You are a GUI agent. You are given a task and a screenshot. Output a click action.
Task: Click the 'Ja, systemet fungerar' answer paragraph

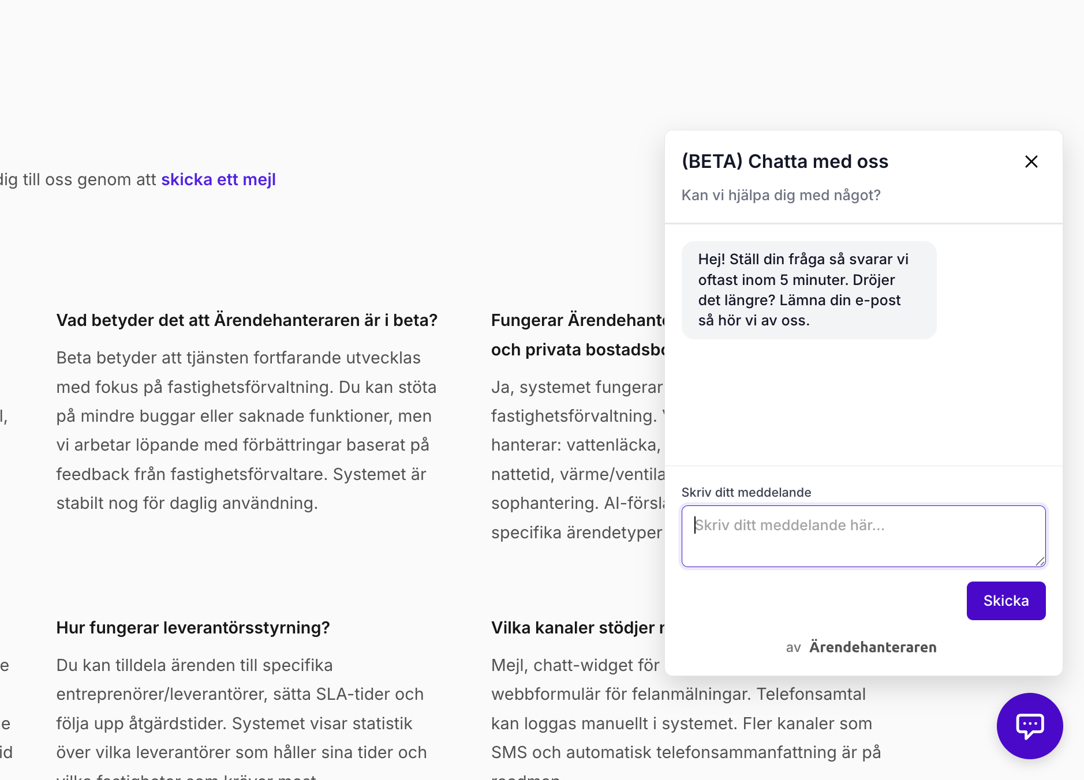(x=577, y=459)
